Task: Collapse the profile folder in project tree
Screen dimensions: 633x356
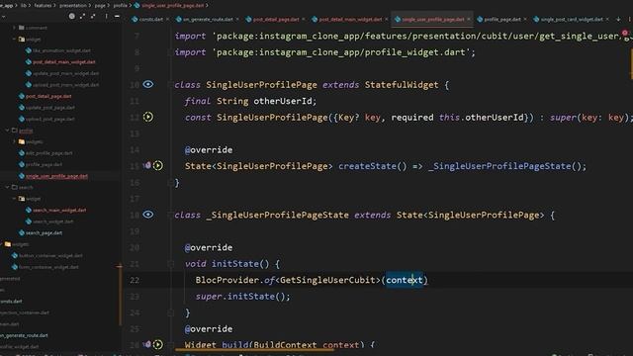Action: (7, 131)
